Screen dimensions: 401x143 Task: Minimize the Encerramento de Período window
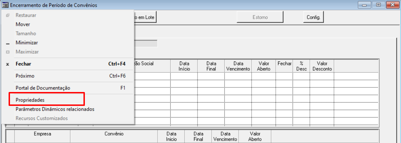tap(364, 5)
